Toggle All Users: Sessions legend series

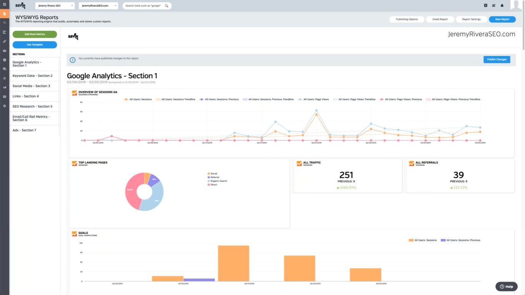click(x=138, y=99)
